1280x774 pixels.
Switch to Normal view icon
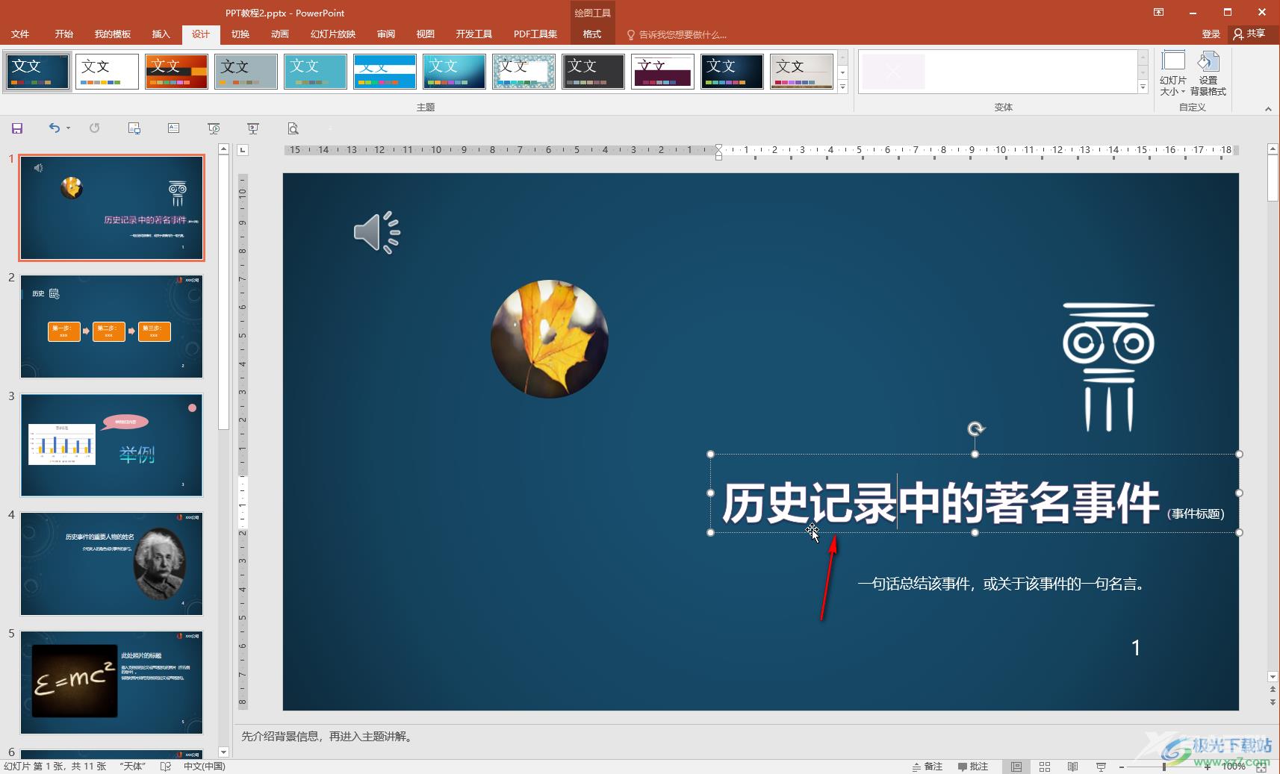tap(1016, 767)
